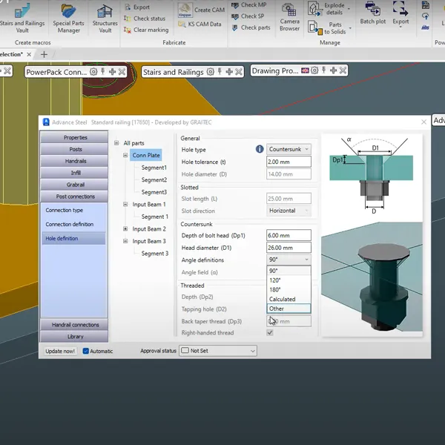Select Segment 3 under Input Beam 3

tap(155, 254)
